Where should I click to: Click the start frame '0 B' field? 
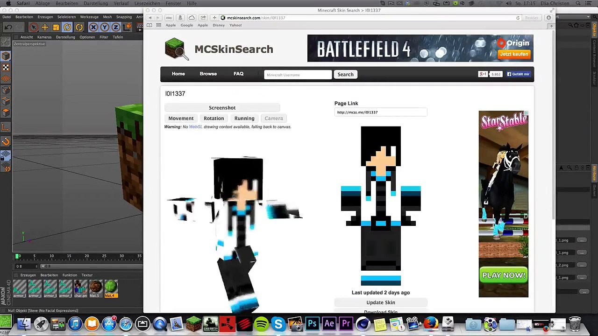point(26,266)
